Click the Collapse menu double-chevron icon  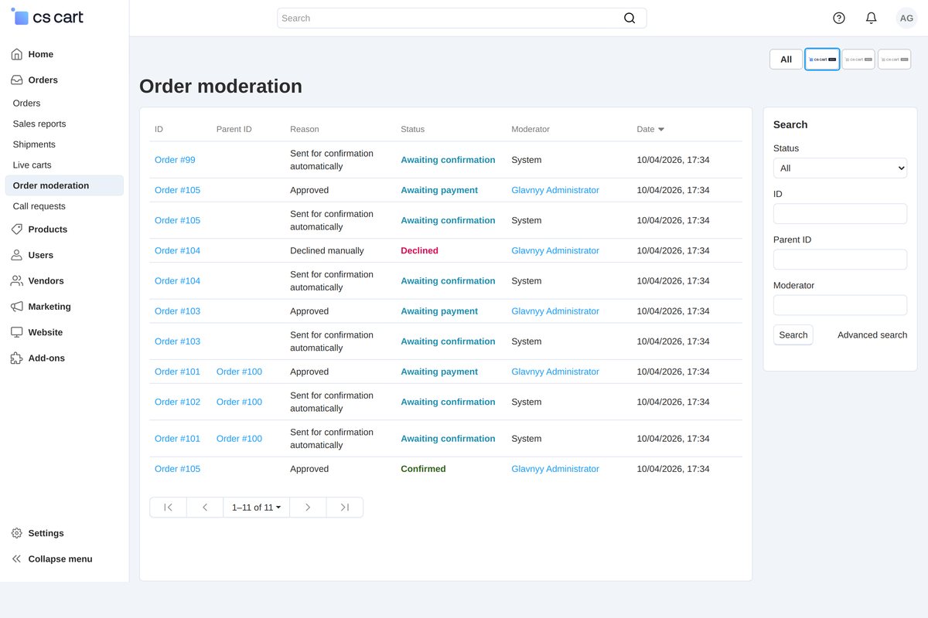pyautogui.click(x=16, y=559)
